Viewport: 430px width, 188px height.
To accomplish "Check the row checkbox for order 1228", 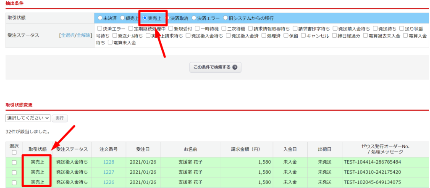I will tap(14, 162).
